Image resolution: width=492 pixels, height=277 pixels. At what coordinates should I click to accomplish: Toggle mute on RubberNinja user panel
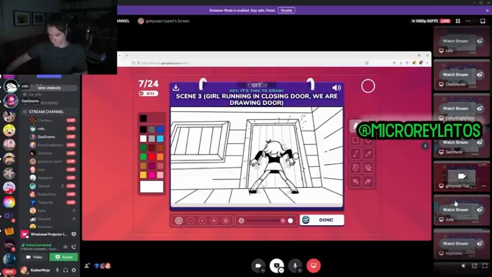tap(58, 269)
